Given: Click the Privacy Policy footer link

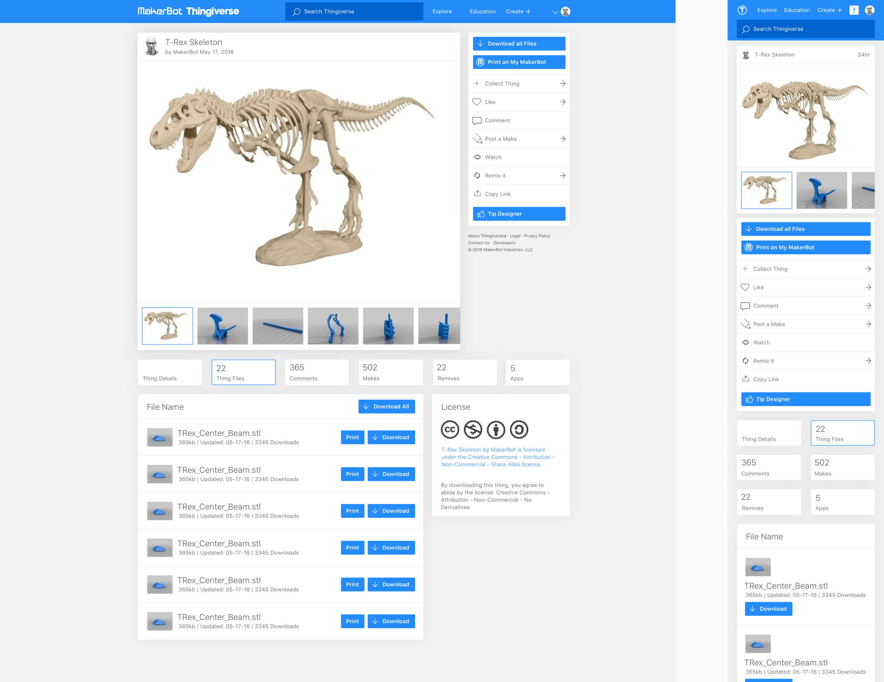Looking at the screenshot, I should [537, 236].
